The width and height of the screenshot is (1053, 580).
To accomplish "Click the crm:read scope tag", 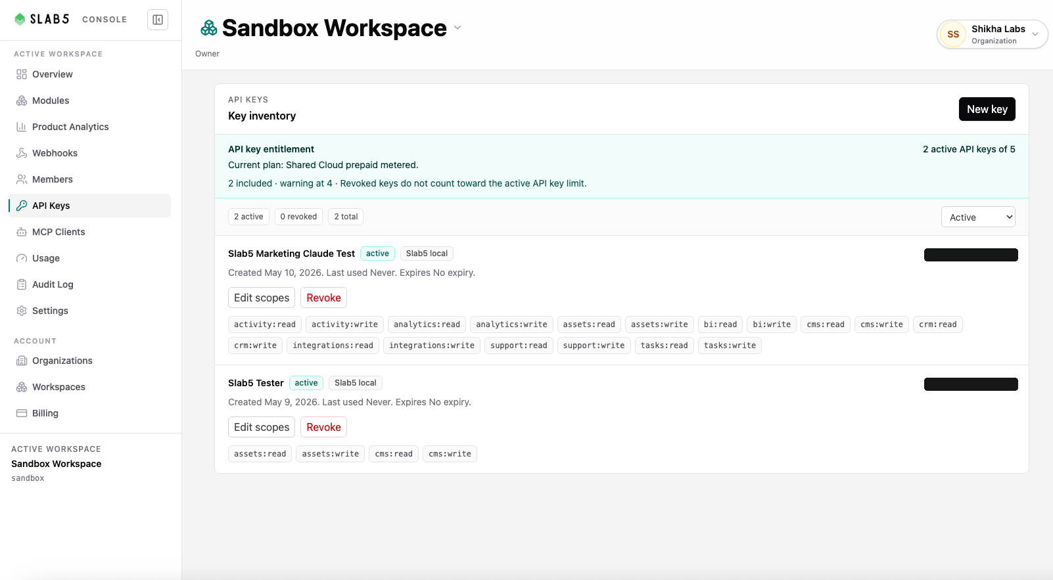I will click(938, 324).
